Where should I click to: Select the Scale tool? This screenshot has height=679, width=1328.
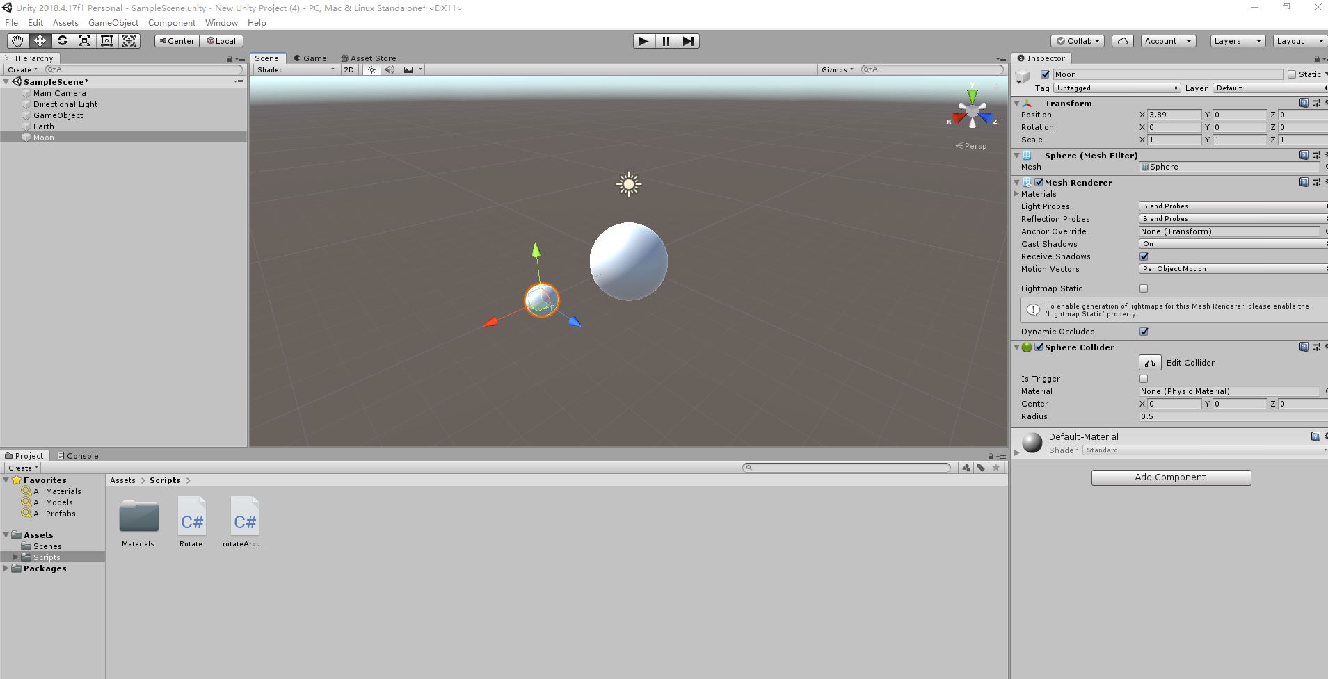85,40
